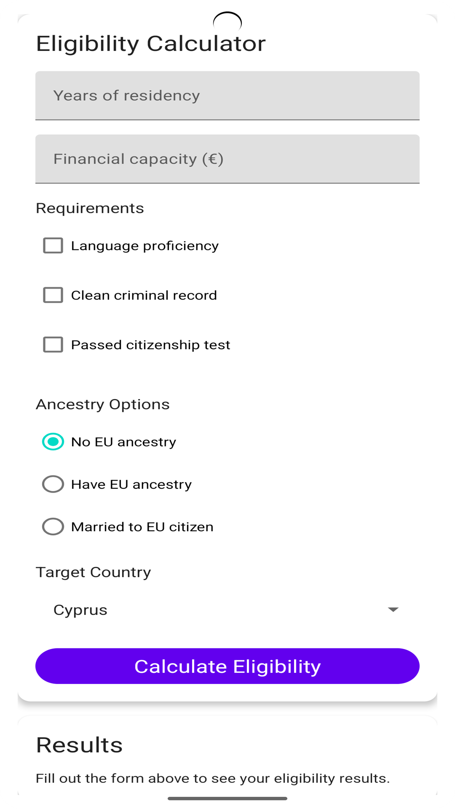
Task: Check the Passed citizenship test box
Action: (53, 345)
